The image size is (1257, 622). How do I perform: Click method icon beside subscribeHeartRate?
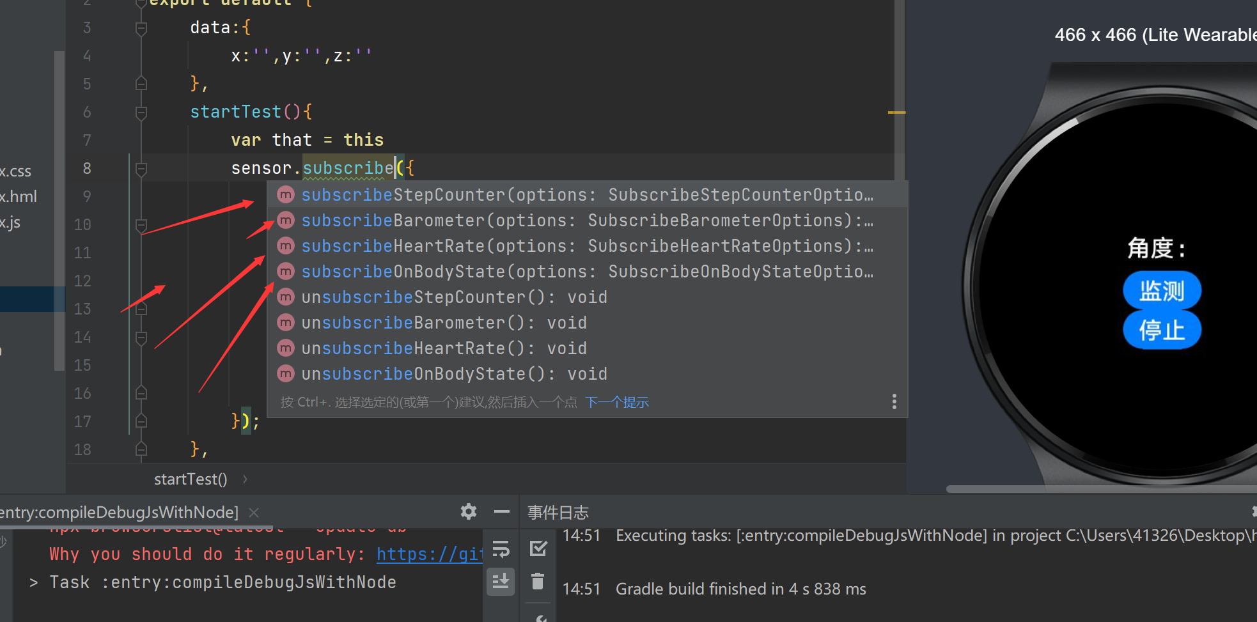(x=286, y=245)
